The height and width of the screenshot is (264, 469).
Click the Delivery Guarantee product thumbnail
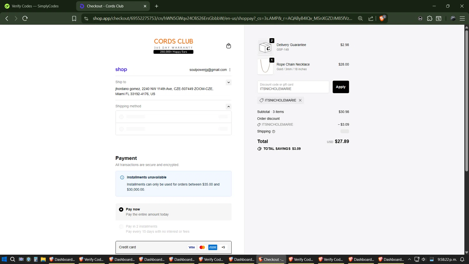pos(265,47)
